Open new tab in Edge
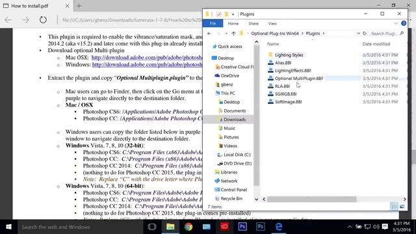The image size is (416, 234). (x=79, y=6)
